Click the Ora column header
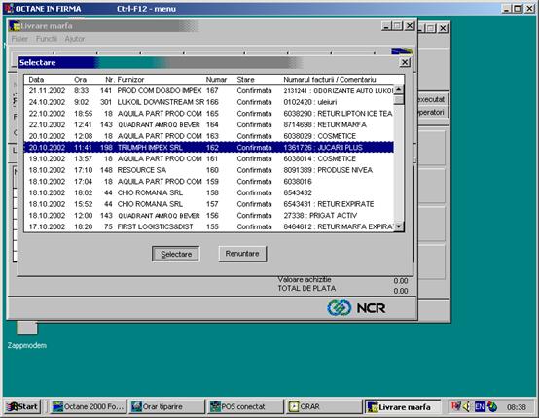539x418 pixels. click(80, 80)
